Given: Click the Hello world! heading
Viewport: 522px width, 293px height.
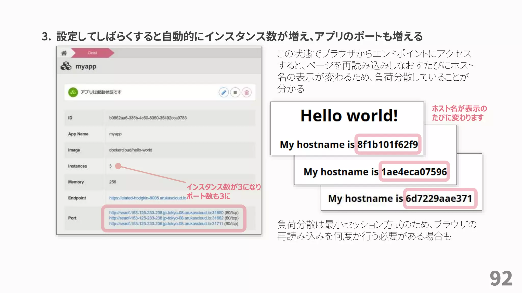Looking at the screenshot, I should coord(349,115).
